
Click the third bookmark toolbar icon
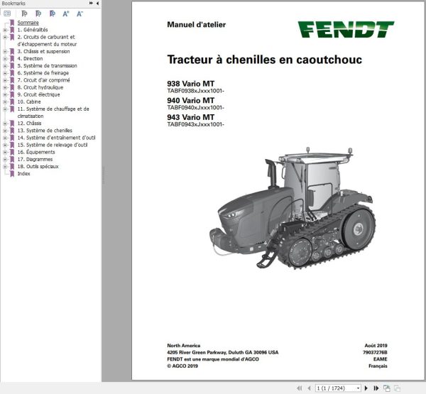click(x=52, y=13)
